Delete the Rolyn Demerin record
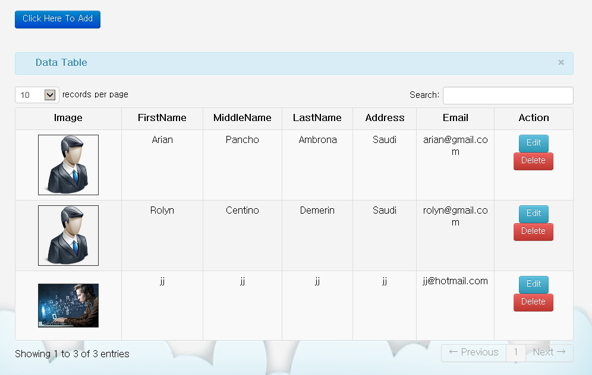 coord(533,231)
